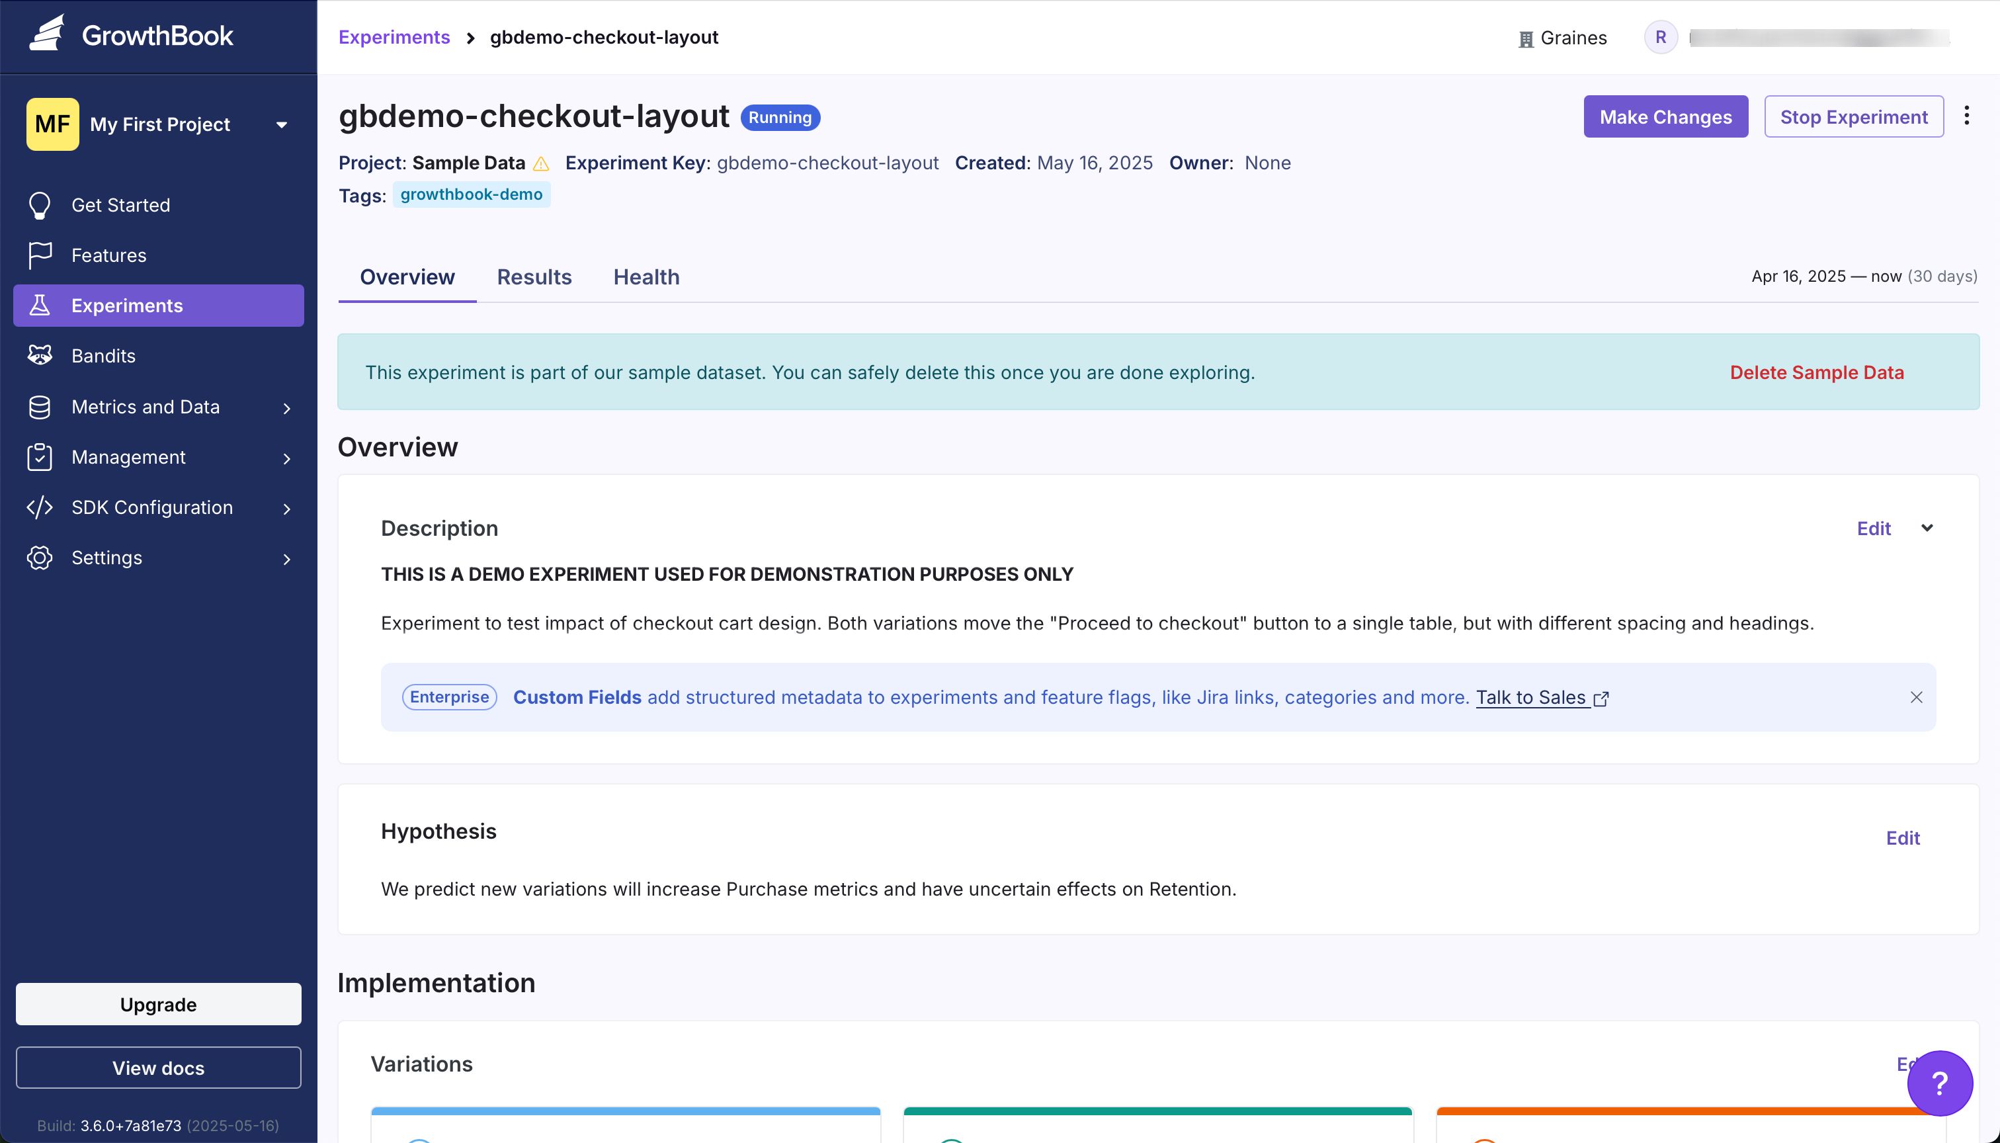Click the MF project avatar badge
Viewport: 2000px width, 1143px height.
click(53, 124)
